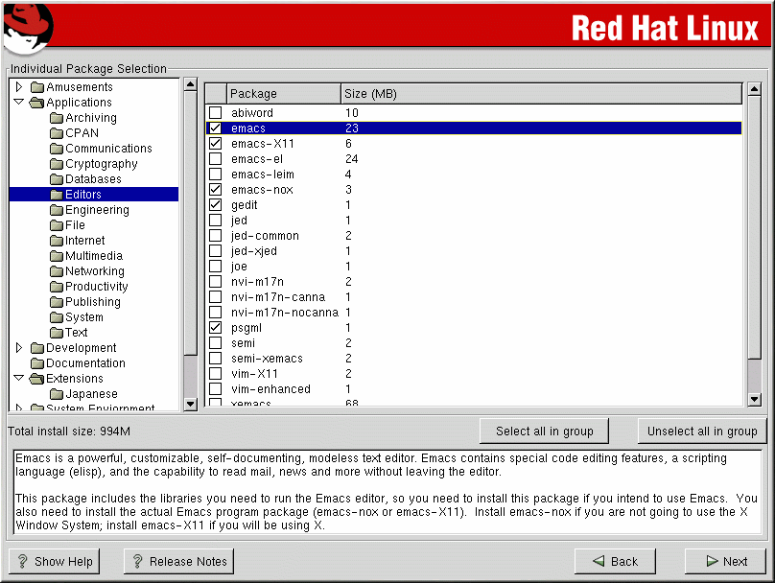Expand the Development tree node
Viewport: 775px width, 583px height.
(18, 348)
